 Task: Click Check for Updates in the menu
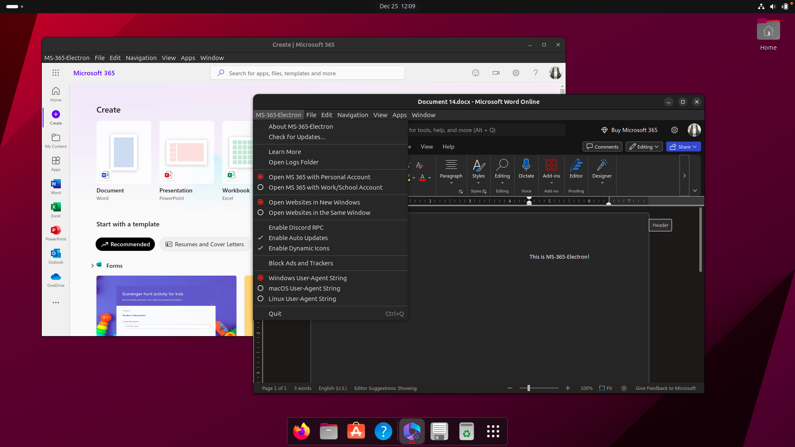click(297, 137)
